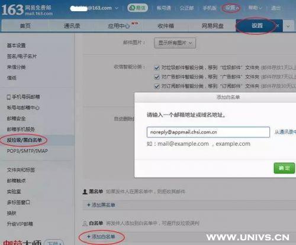
Task: Click 升级VIP邮箱 in the sidebar
Action: click(x=20, y=224)
